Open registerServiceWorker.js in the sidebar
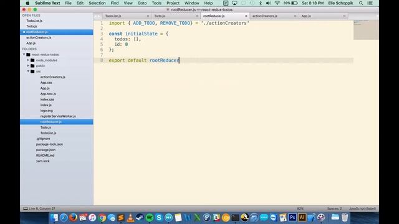The image size is (399, 224). pyautogui.click(x=58, y=116)
